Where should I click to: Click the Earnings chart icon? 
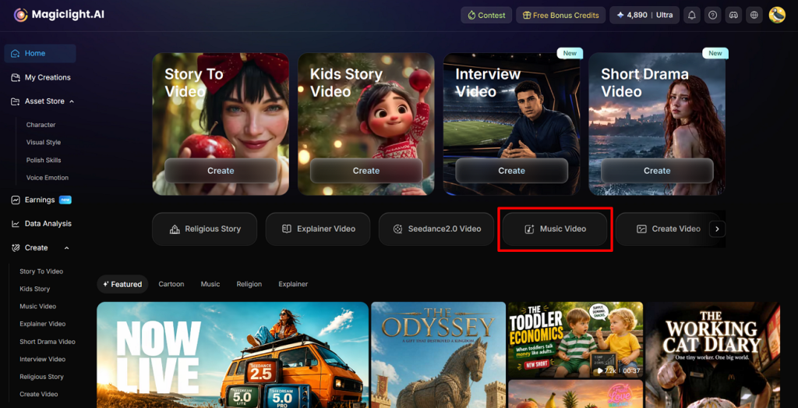tap(16, 200)
